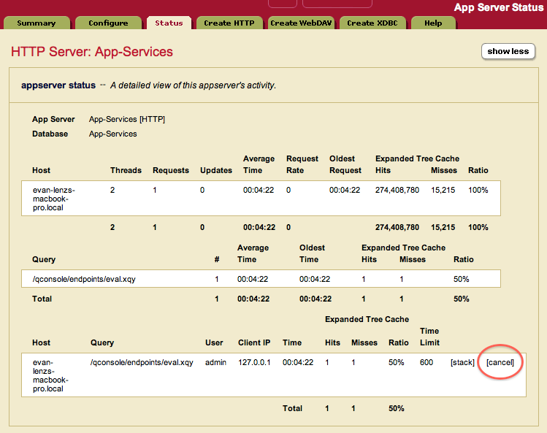Switch to the Configure tab

[108, 23]
